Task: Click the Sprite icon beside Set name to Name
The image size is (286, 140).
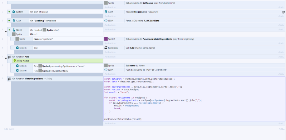Action: (106, 65)
